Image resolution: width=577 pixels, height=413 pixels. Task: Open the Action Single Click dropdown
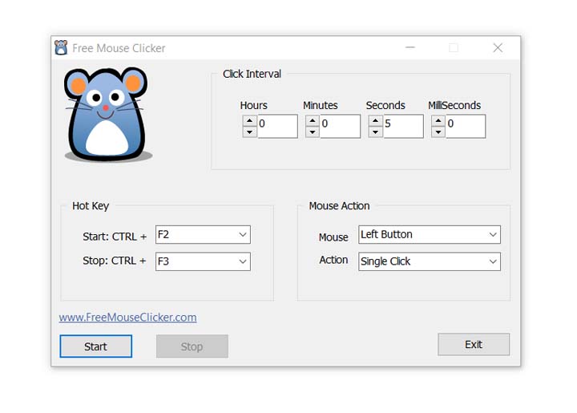click(430, 261)
